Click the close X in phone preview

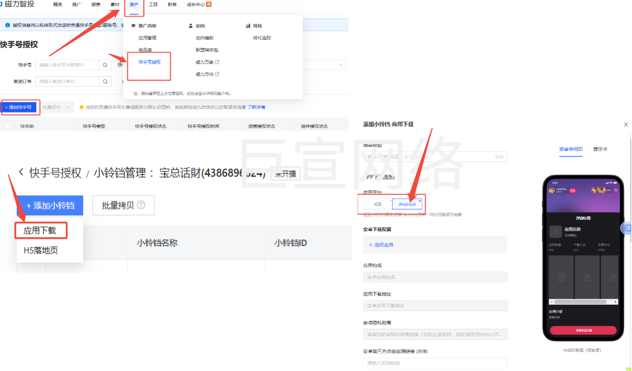[616, 190]
